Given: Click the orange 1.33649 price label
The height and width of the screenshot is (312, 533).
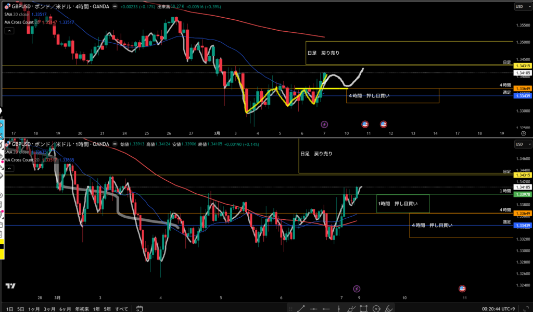Looking at the screenshot, I should (x=522, y=89).
